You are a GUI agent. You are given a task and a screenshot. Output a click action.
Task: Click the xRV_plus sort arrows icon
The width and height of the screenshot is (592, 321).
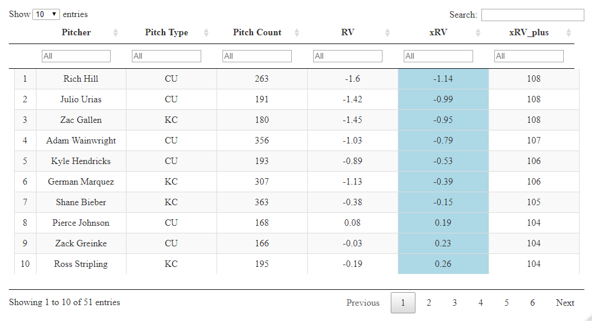[568, 33]
